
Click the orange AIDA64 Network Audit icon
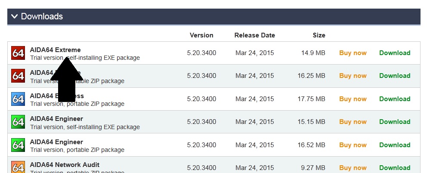click(18, 167)
